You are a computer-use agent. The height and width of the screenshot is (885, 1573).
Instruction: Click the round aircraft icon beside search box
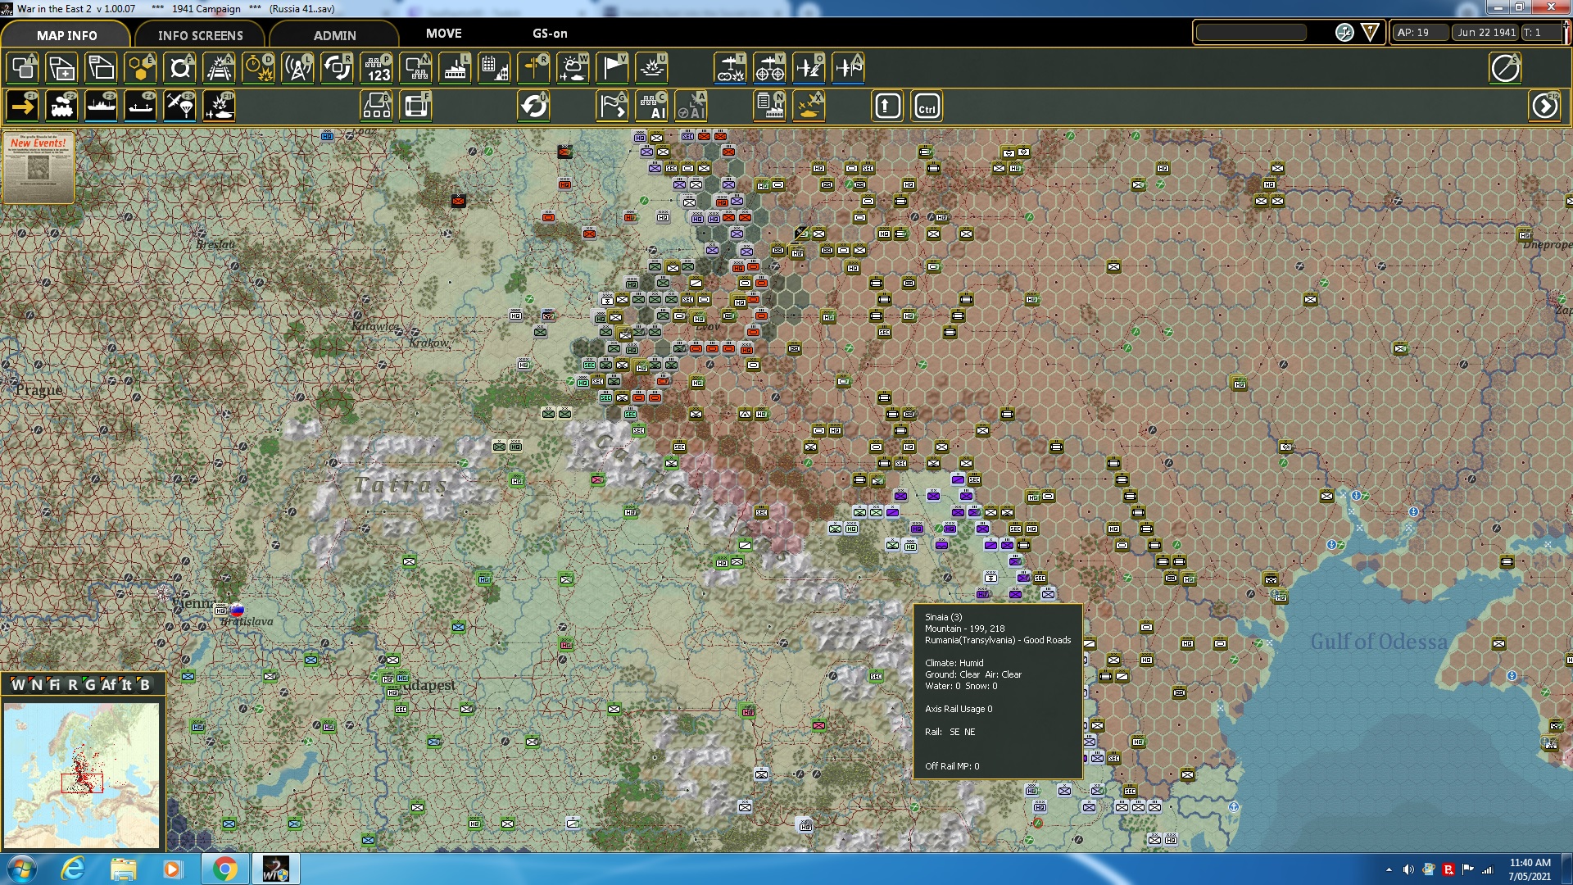[1344, 32]
